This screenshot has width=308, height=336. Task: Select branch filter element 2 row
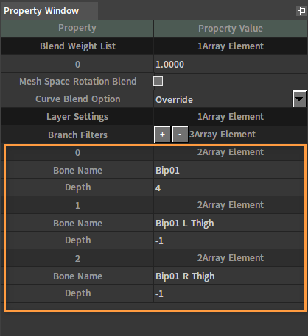(155, 258)
